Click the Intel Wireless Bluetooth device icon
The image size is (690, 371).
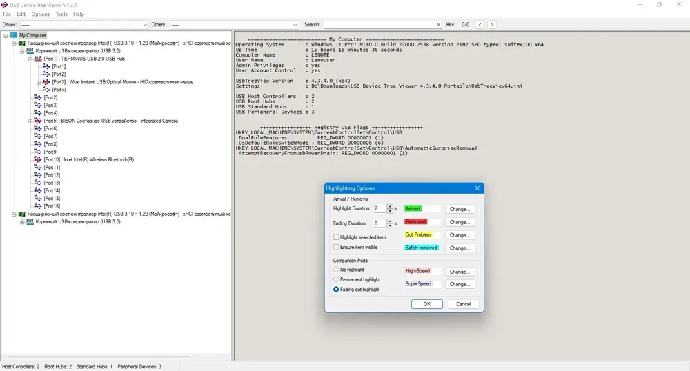[38, 159]
